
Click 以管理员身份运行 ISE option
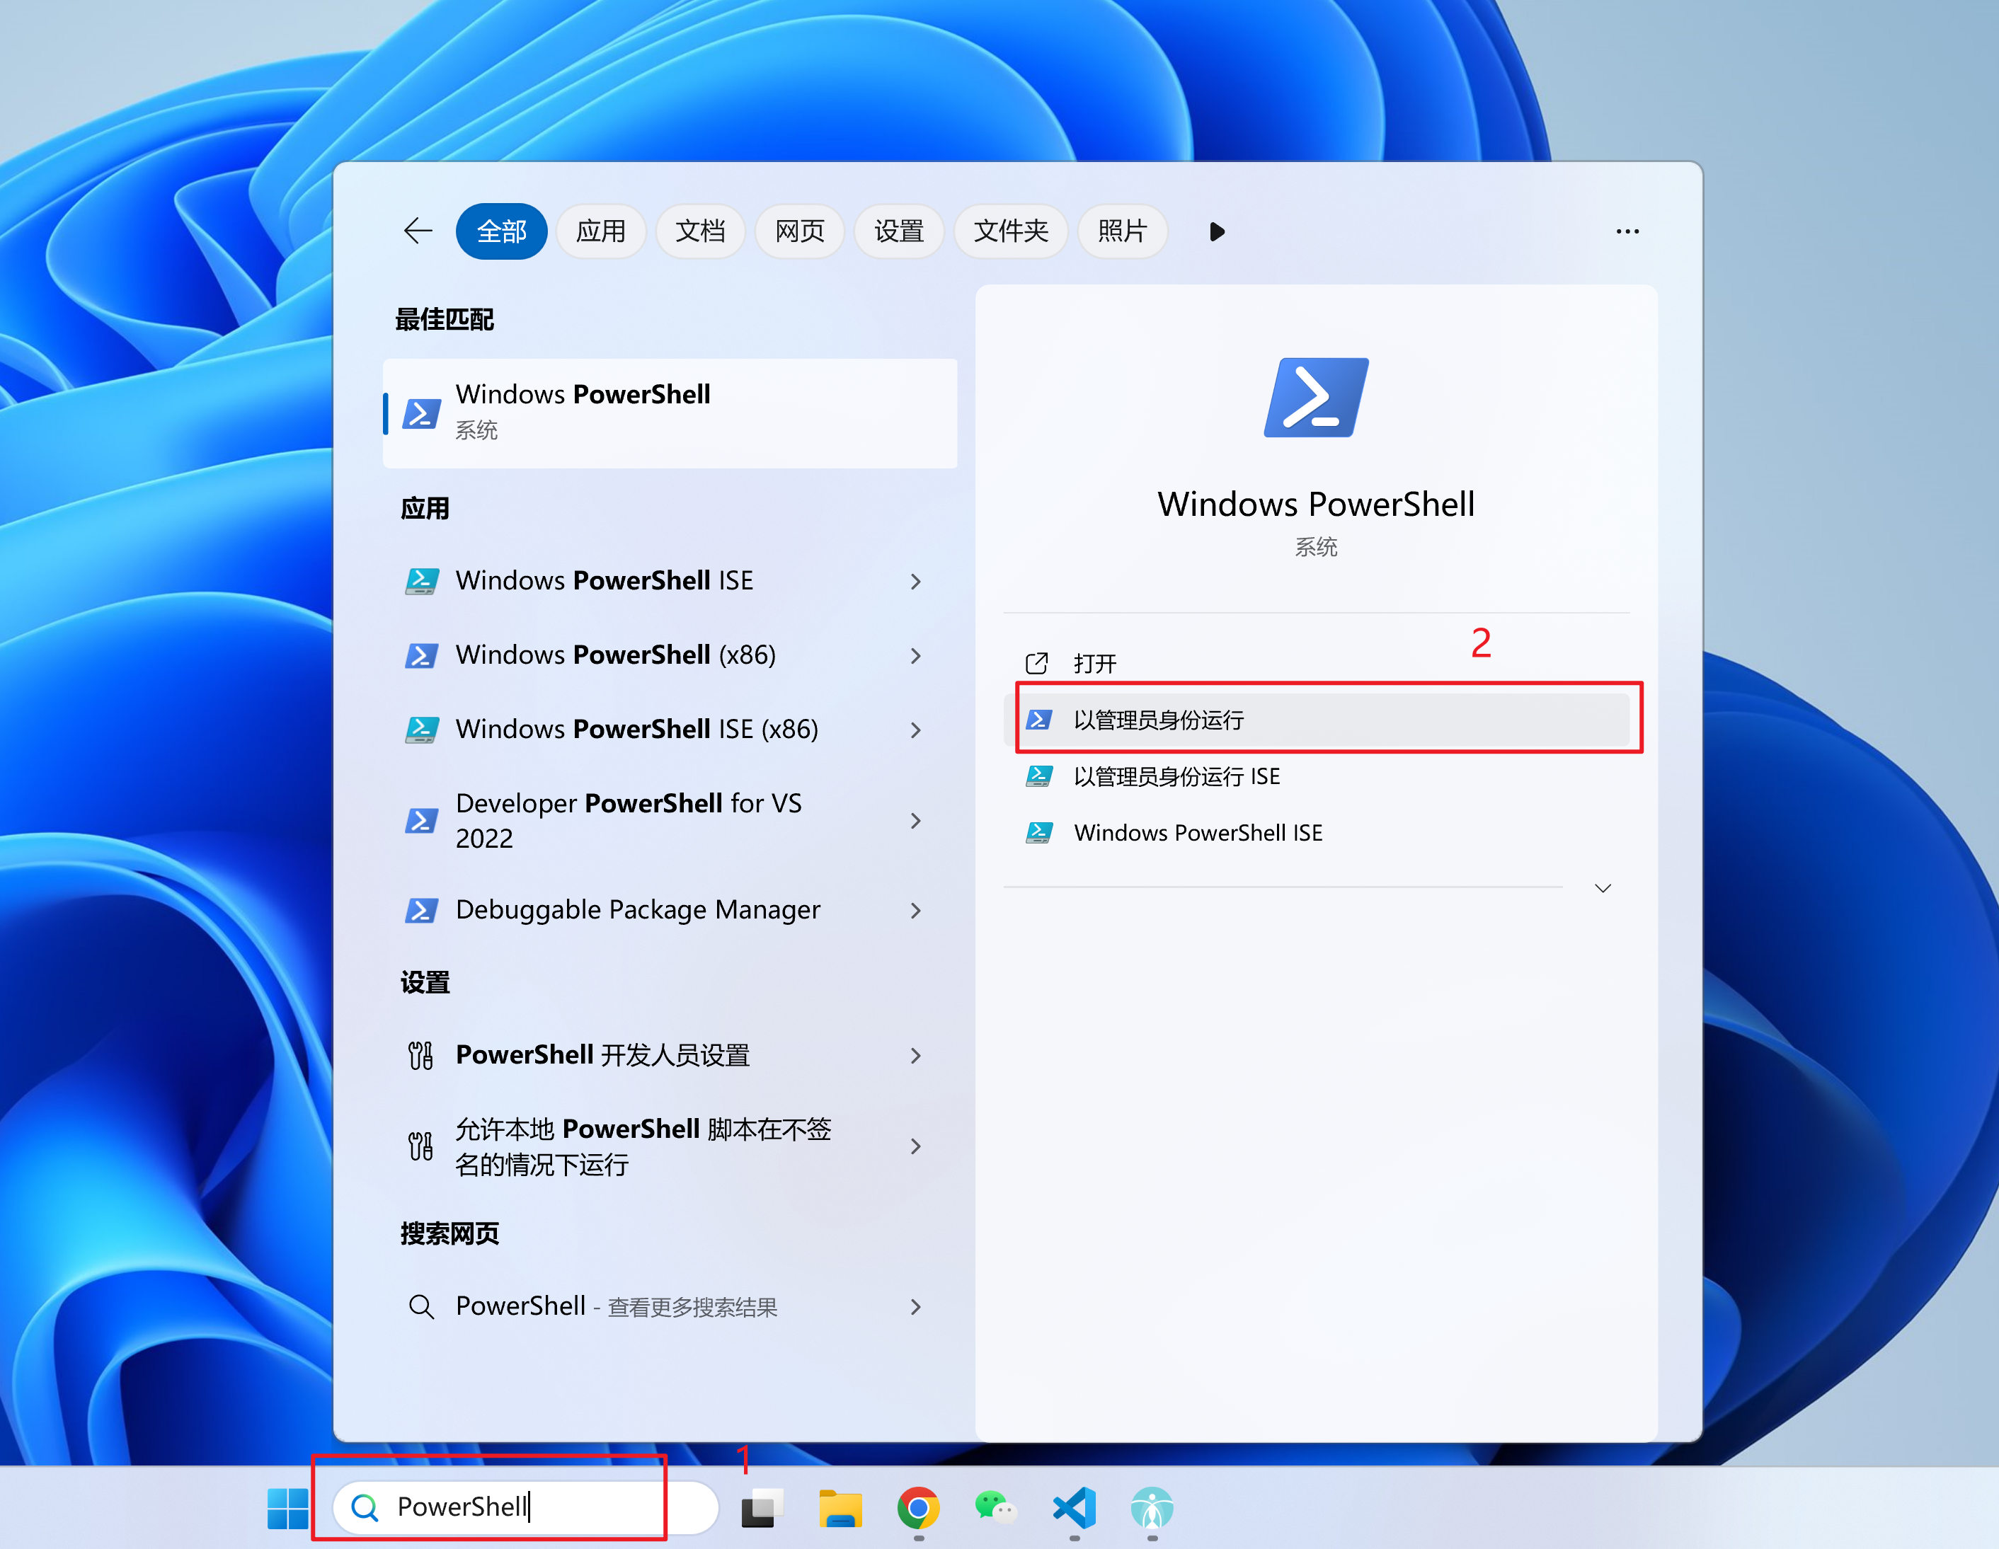[x=1317, y=777]
